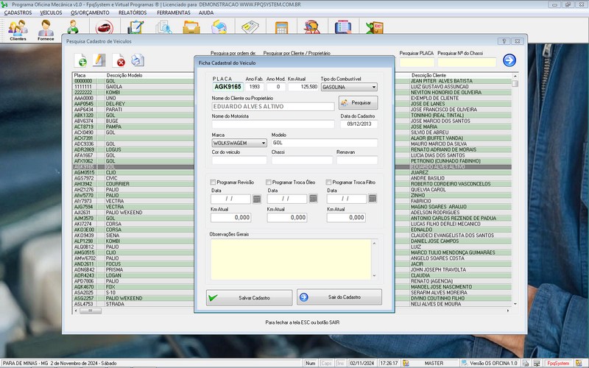The image size is (589, 368).
Task: Click the Salvar Cadastro button
Action: coord(247,297)
